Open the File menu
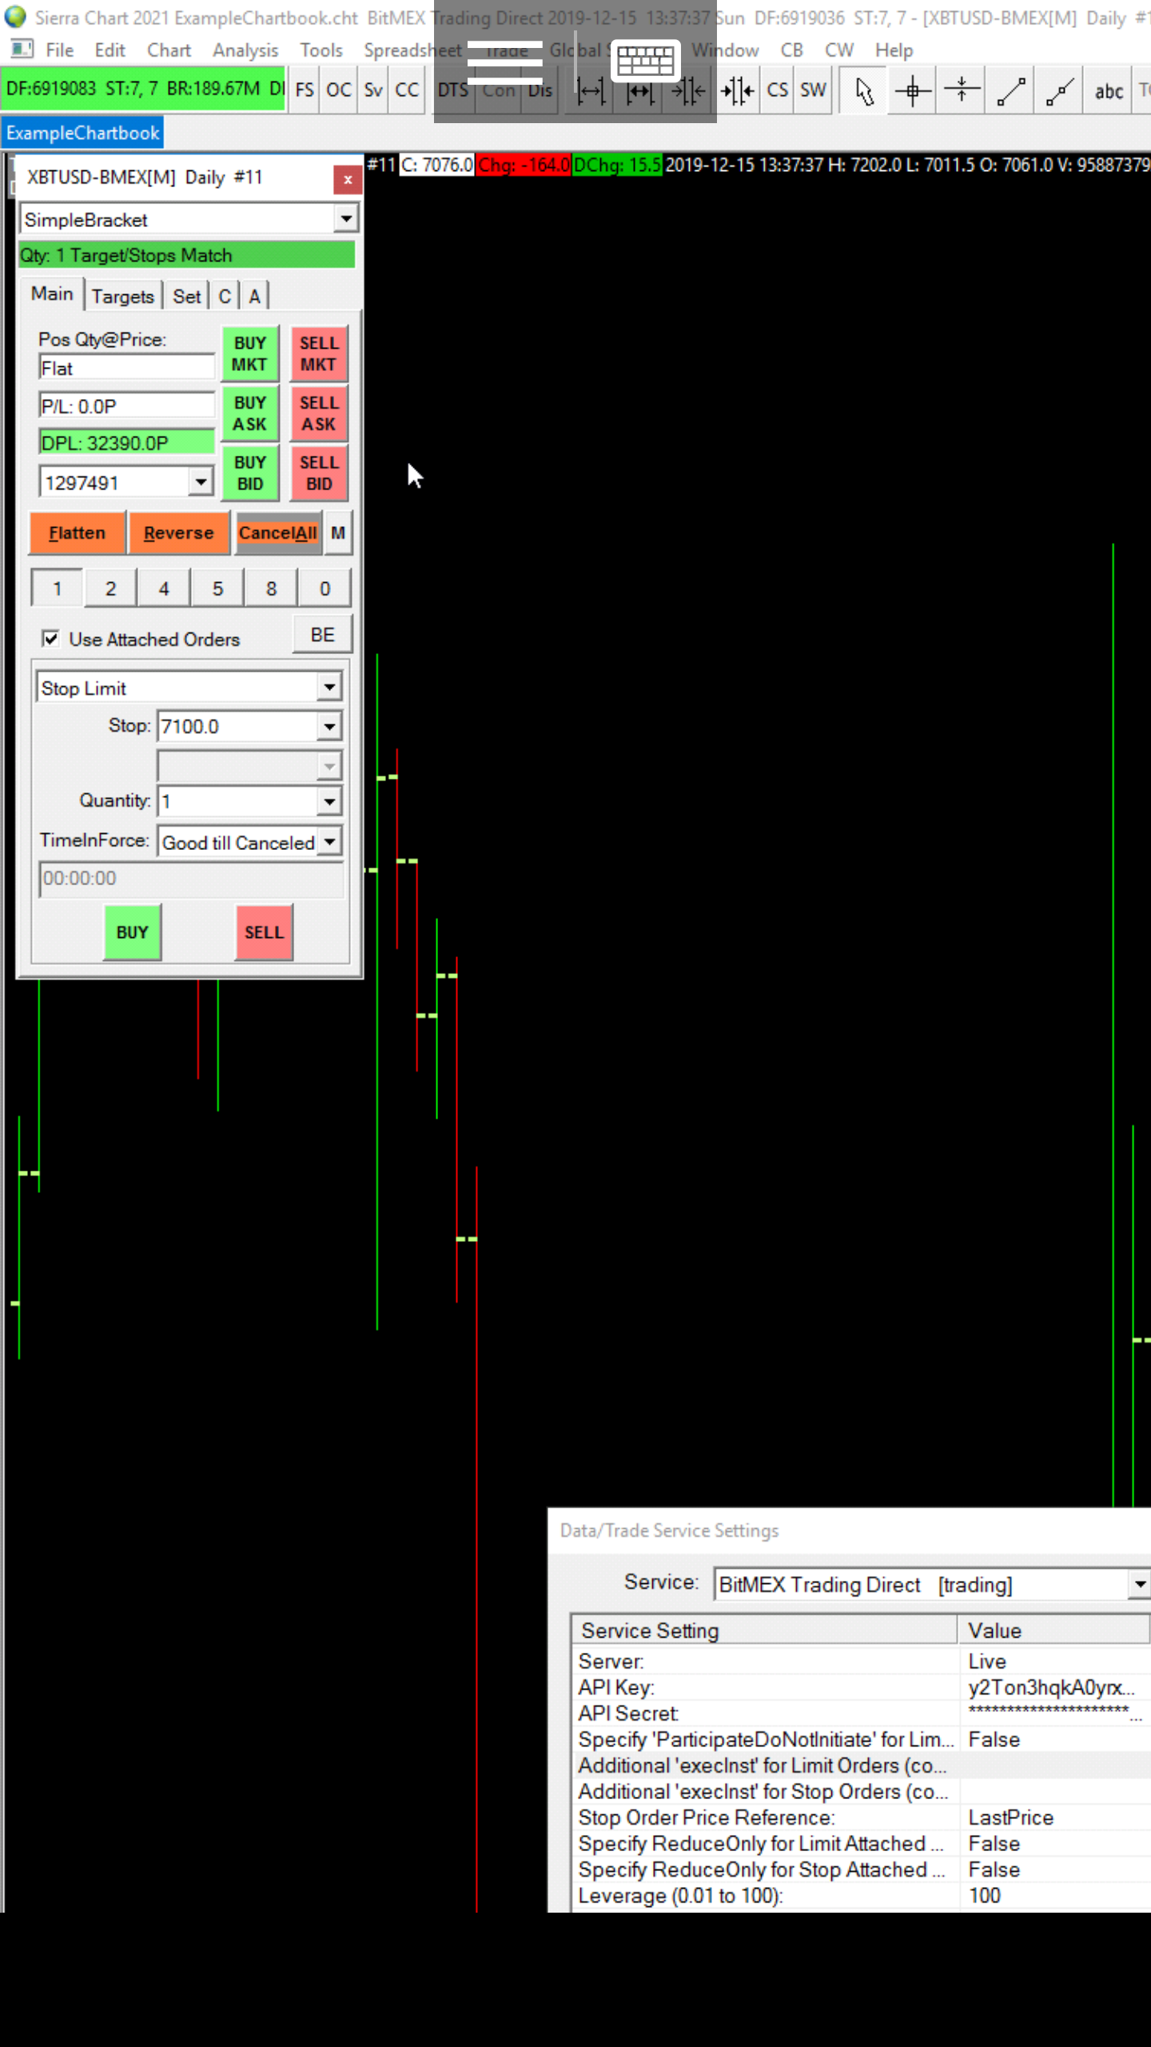The width and height of the screenshot is (1151, 2047). tap(60, 50)
